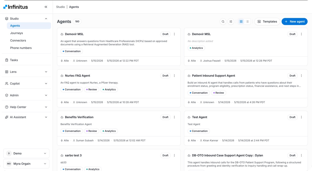Open more options for first Demovir MSL

(x=174, y=34)
